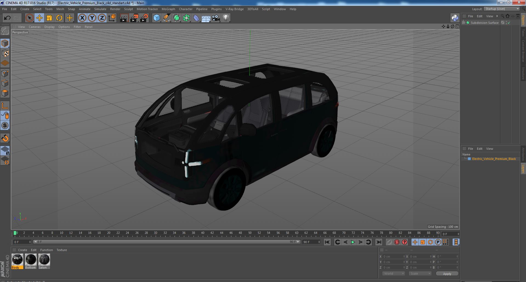Select the Bottom material thumbnail
This screenshot has height=282, width=526.
click(31, 260)
